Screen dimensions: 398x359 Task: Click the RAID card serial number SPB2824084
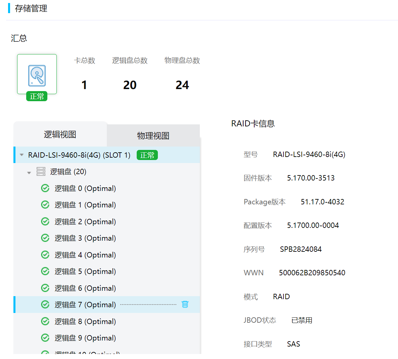pyautogui.click(x=301, y=249)
